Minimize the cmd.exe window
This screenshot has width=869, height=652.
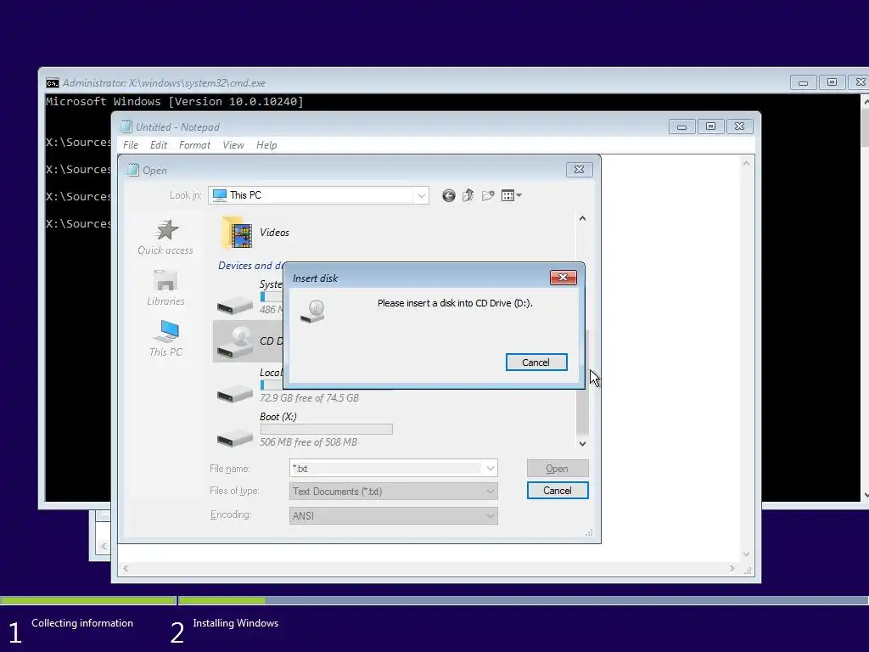pyautogui.click(x=803, y=82)
